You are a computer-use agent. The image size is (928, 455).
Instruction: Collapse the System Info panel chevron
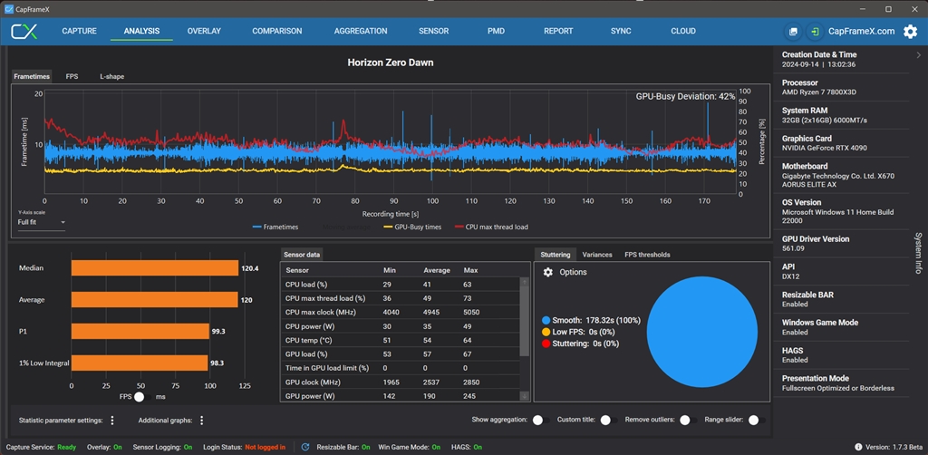(919, 55)
